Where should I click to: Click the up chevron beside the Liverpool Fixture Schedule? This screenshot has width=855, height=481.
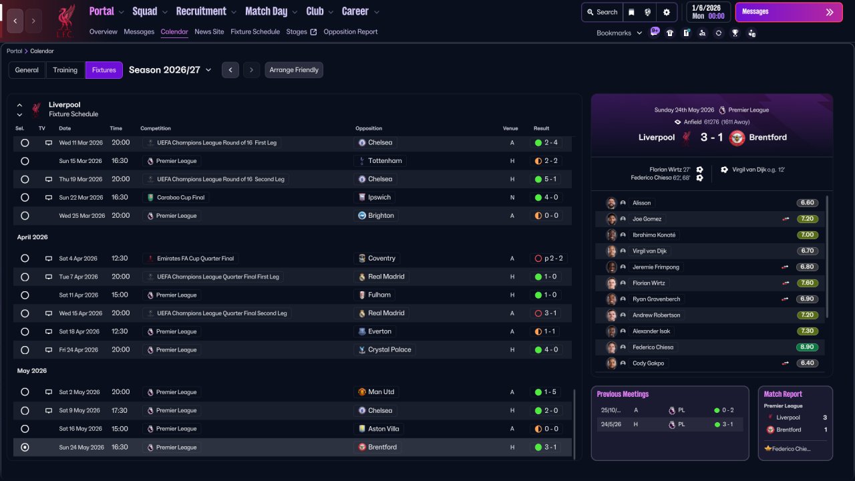(19, 106)
